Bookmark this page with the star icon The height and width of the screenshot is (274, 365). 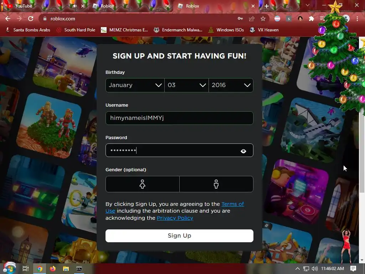263,19
